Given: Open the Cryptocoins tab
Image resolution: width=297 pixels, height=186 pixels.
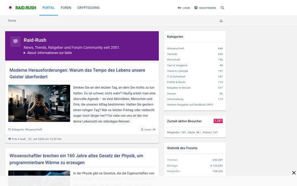Looking at the screenshot, I should point(88,8).
